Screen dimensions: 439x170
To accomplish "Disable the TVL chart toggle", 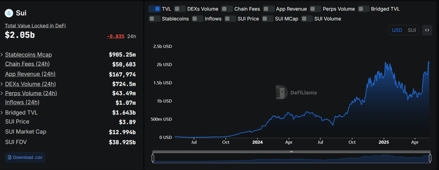I will click(x=155, y=9).
